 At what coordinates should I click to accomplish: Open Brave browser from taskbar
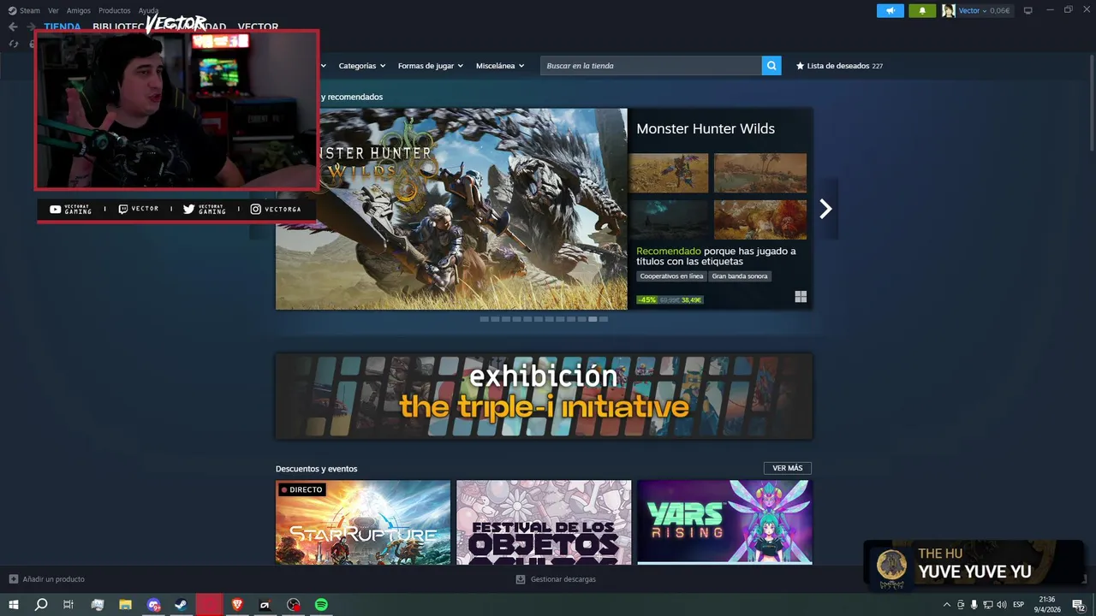pyautogui.click(x=237, y=605)
